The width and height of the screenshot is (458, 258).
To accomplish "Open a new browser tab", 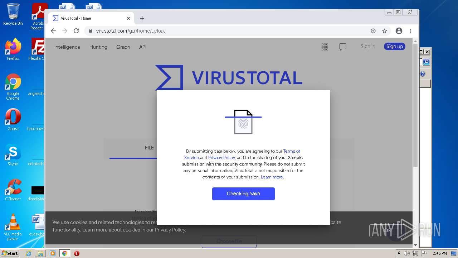I will [x=142, y=18].
